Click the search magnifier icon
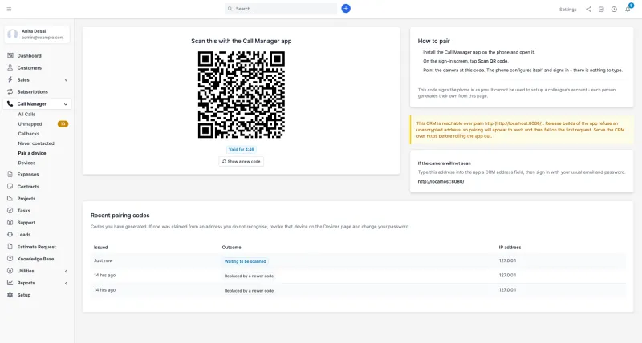Screen dimensions: 642x343 [230, 9]
